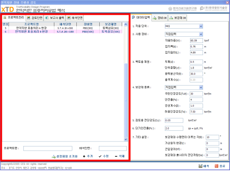Click the 단위중량 field with 1.8
The height and width of the screenshot is (172, 230).
pos(196,68)
